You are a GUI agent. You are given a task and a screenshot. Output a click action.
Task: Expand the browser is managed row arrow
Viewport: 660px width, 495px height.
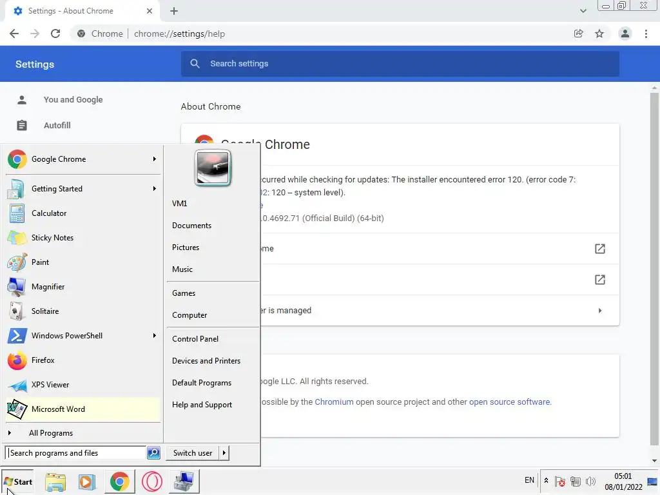(x=600, y=311)
